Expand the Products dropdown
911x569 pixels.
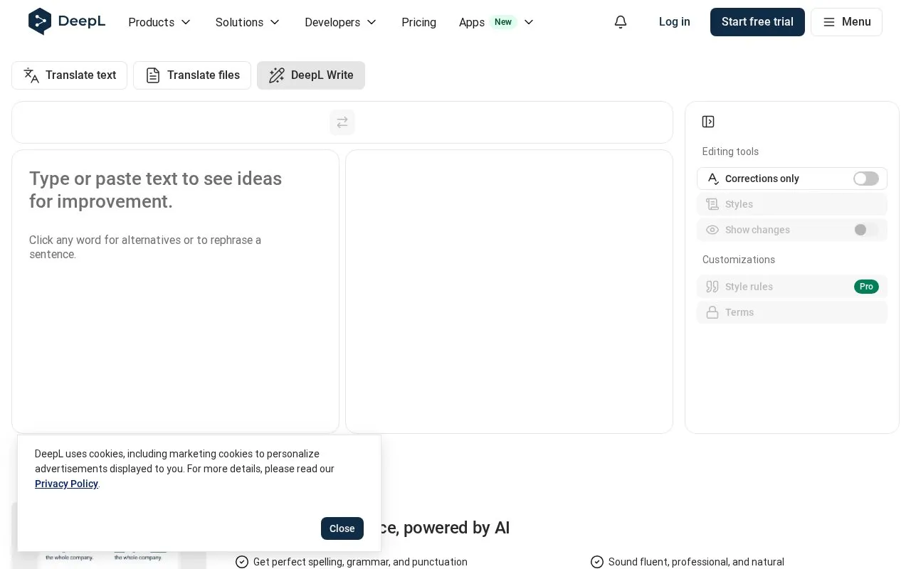click(x=160, y=22)
